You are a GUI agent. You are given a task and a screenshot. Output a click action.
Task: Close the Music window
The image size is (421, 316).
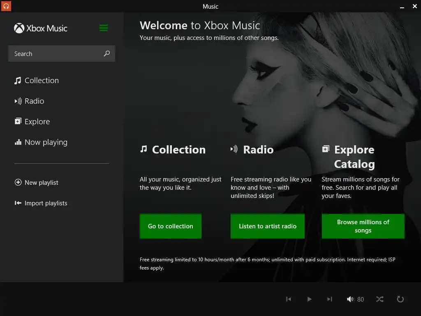[x=414, y=6]
